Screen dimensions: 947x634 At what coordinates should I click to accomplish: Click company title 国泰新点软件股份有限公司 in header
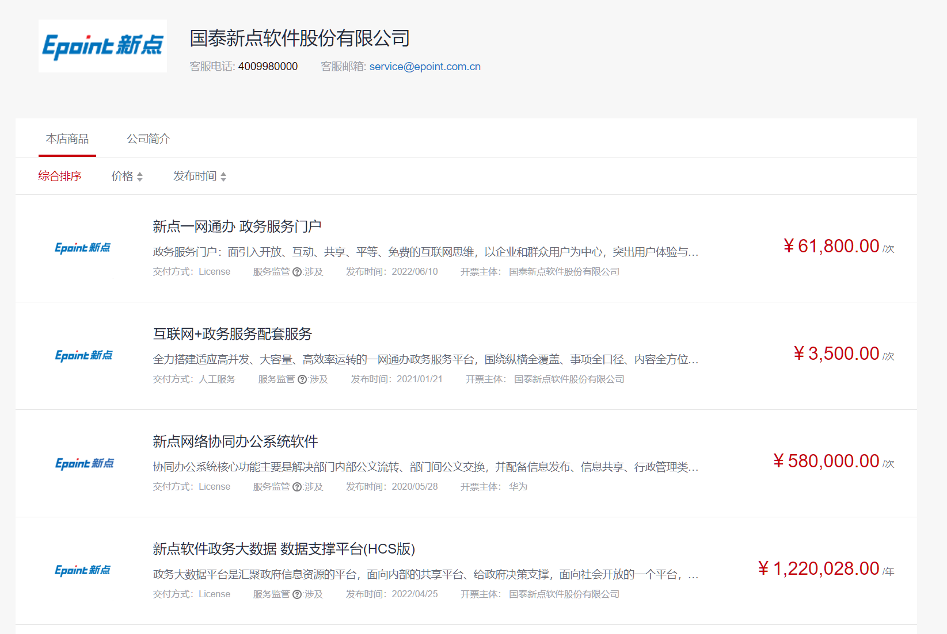(x=300, y=39)
